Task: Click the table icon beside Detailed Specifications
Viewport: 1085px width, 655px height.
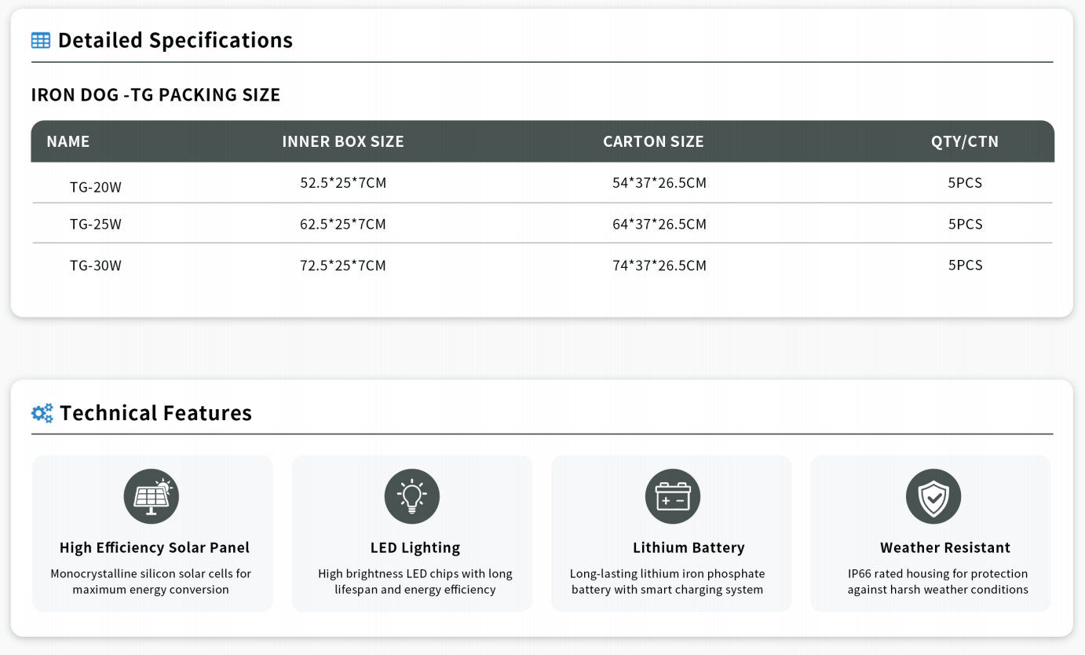Action: point(41,41)
